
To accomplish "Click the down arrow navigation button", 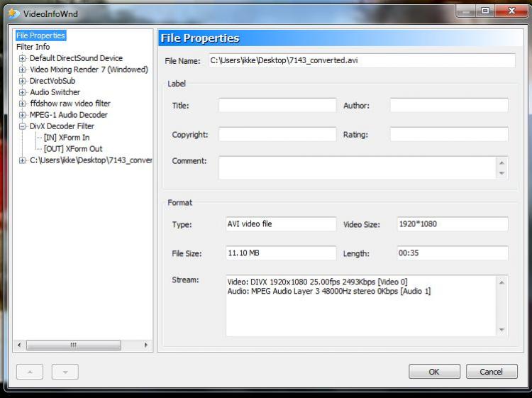I will [65, 372].
